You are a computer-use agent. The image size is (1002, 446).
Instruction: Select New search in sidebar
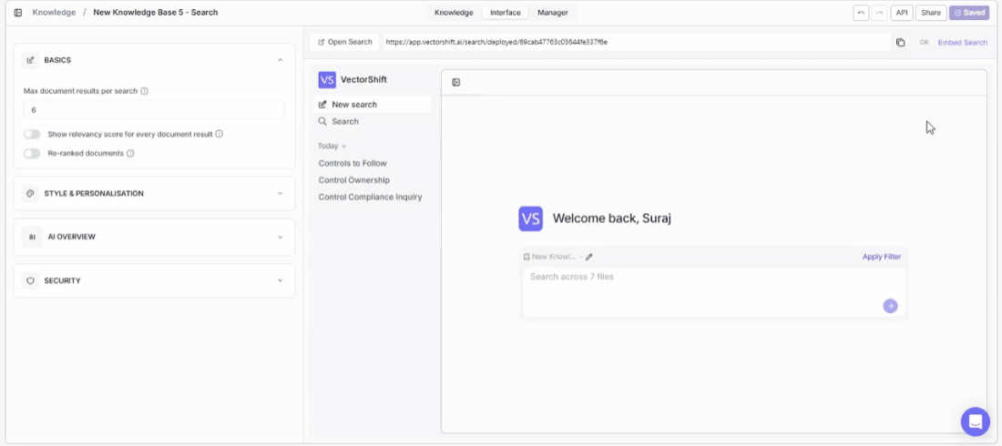point(373,104)
